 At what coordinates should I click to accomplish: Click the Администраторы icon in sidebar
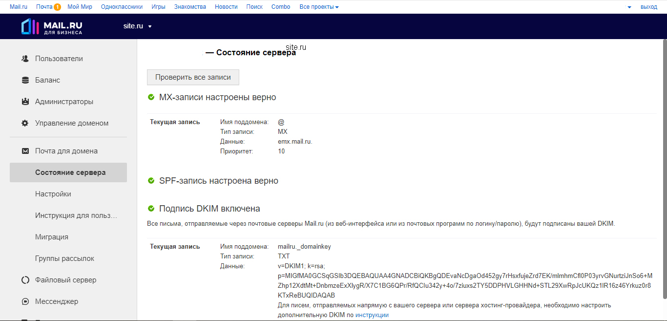click(25, 102)
